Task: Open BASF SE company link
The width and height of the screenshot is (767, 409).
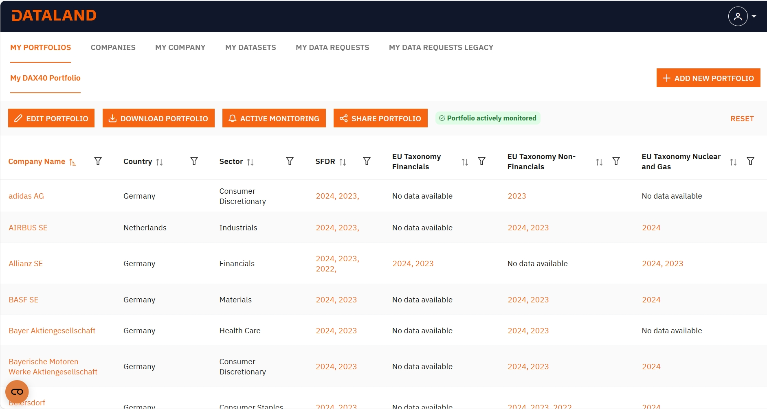Action: tap(24, 300)
